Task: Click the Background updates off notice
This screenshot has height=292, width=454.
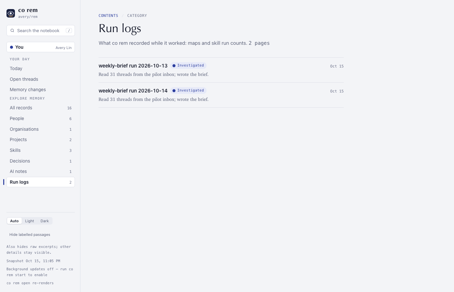Action: [40, 272]
